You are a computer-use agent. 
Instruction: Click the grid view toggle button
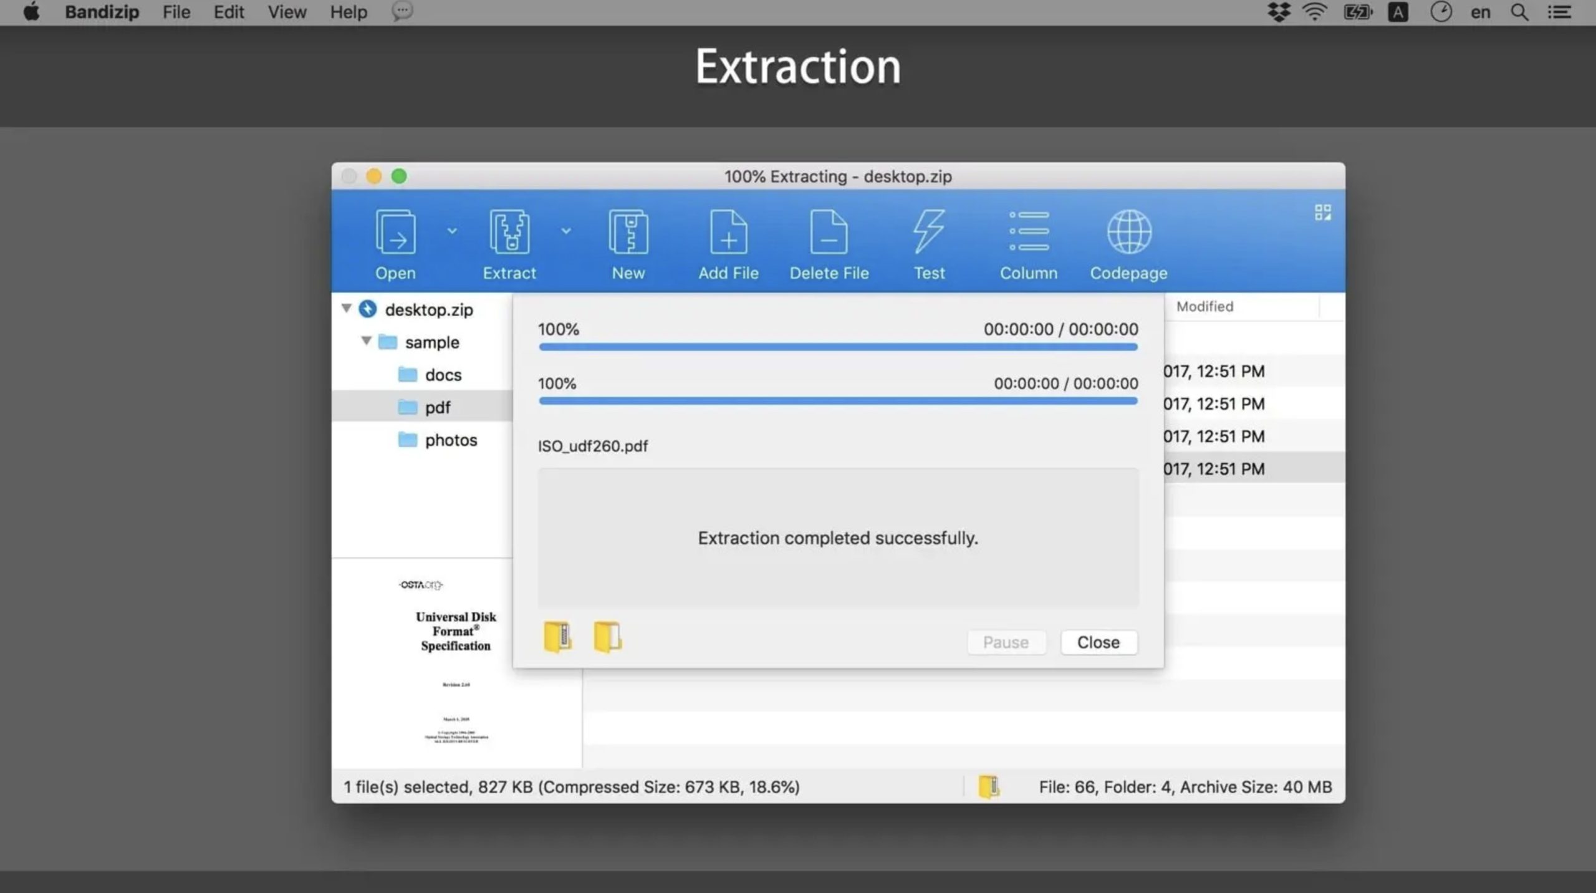pyautogui.click(x=1322, y=213)
